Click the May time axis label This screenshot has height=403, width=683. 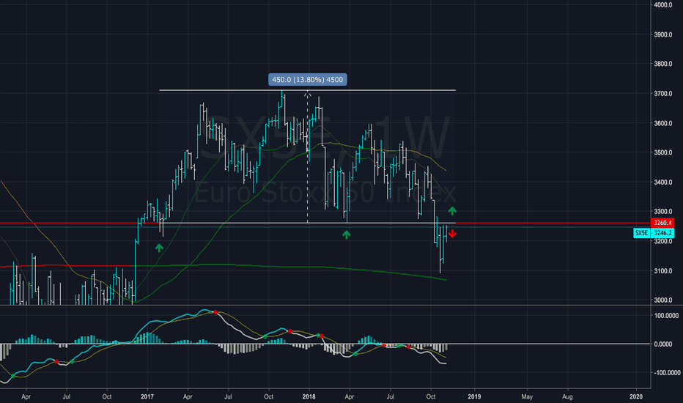coord(527,396)
